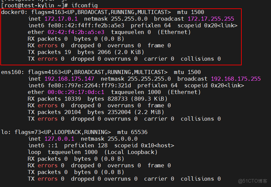This screenshot has width=271, height=187.
Task: Click the broadcast address 172.17.255.255
Action: coord(211,19)
